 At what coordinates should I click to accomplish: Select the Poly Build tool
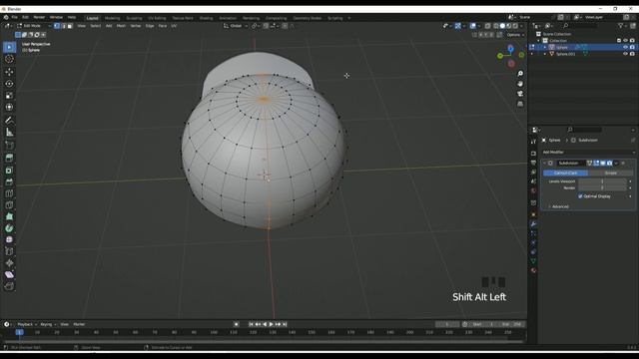click(9, 217)
